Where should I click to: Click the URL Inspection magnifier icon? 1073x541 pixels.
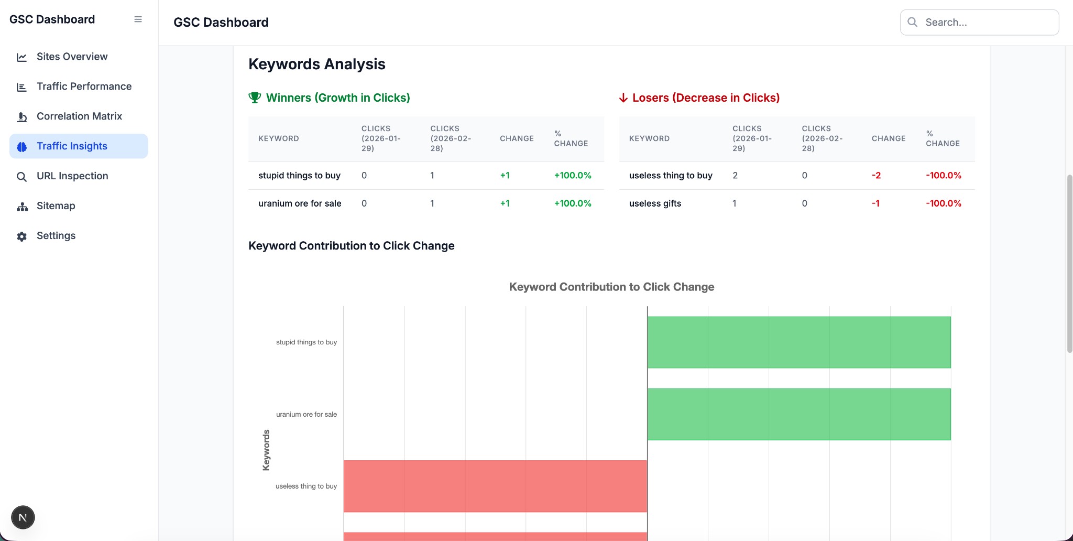(21, 177)
